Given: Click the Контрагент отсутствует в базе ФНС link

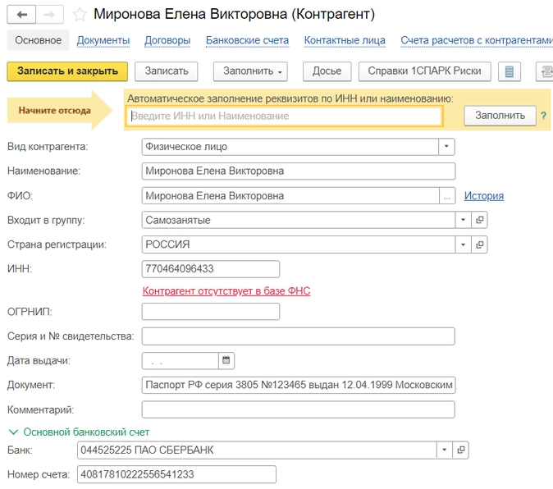Looking at the screenshot, I should click(226, 291).
